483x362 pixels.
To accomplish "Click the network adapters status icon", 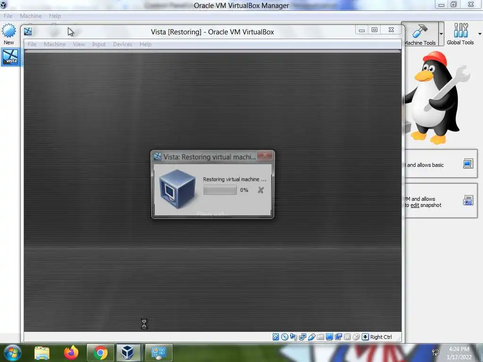I will click(x=302, y=337).
